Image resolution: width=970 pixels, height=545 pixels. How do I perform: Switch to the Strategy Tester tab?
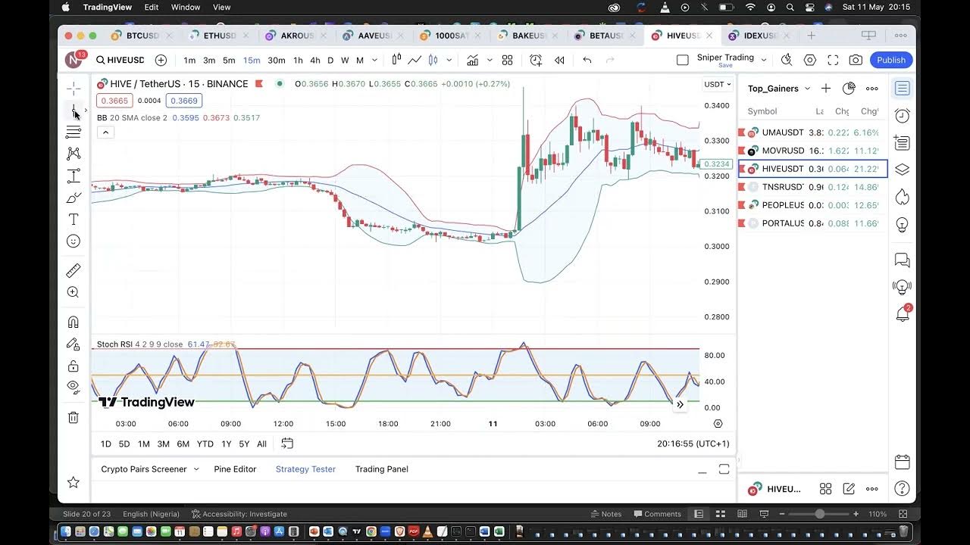pyautogui.click(x=305, y=469)
